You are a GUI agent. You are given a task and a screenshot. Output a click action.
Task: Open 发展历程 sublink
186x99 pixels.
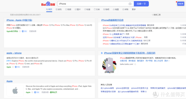(123, 61)
